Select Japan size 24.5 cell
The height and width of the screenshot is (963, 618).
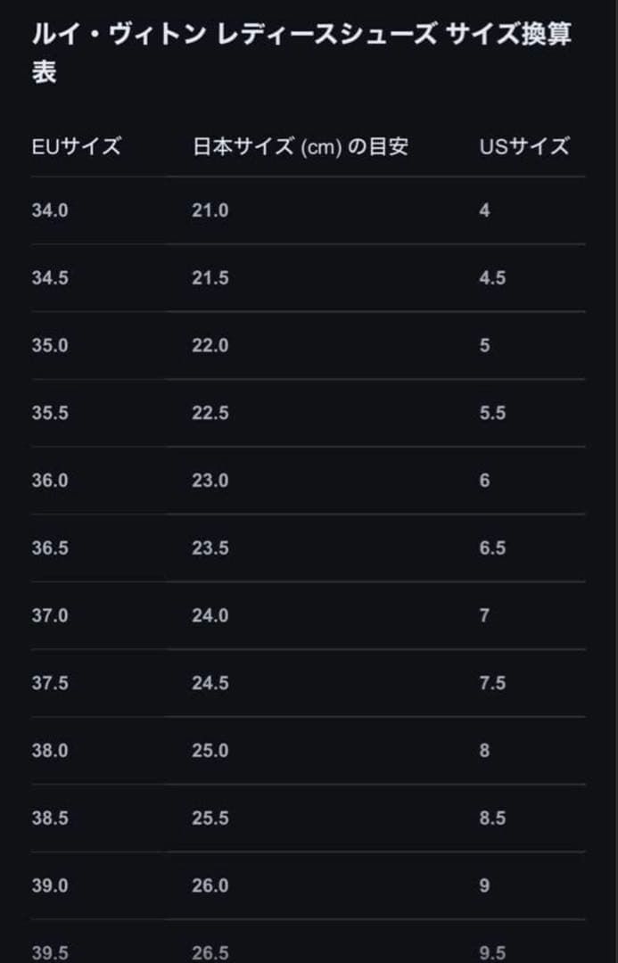(210, 683)
